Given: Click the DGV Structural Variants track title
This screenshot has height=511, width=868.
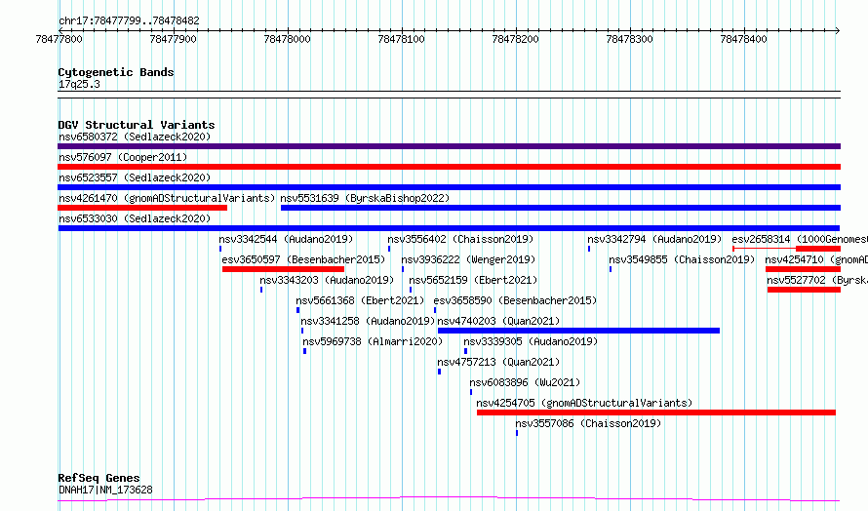Looking at the screenshot, I should [x=137, y=125].
